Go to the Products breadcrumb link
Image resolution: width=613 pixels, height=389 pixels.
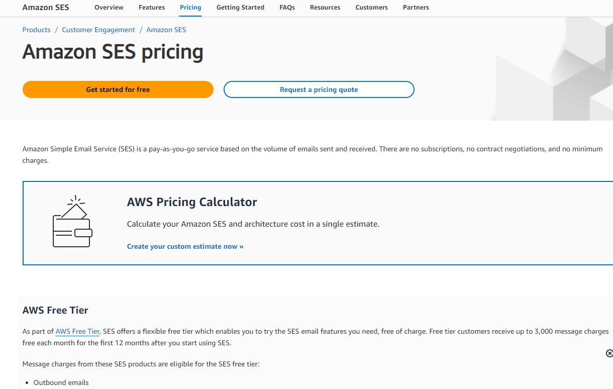(37, 30)
